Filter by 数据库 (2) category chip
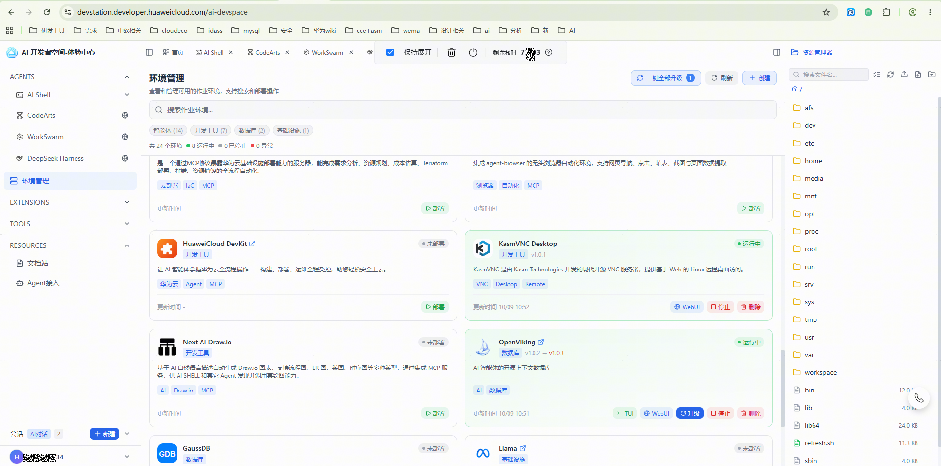The height and width of the screenshot is (466, 941). (252, 131)
